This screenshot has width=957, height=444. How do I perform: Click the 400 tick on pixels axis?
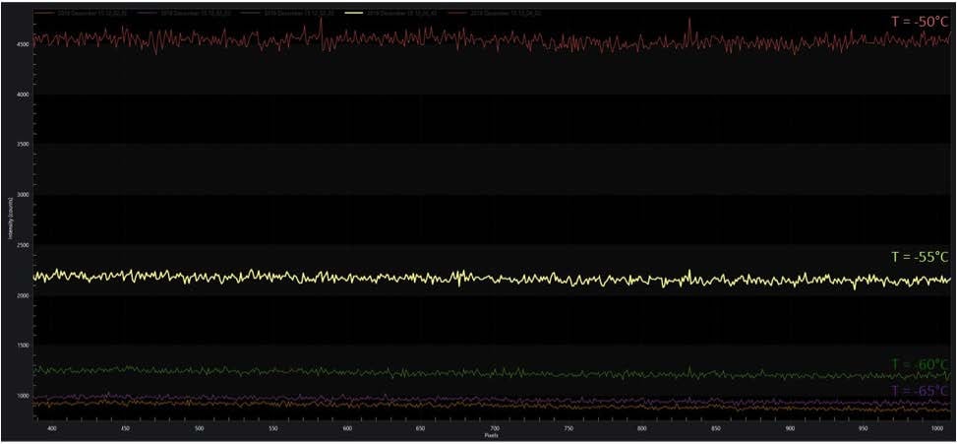tap(51, 428)
